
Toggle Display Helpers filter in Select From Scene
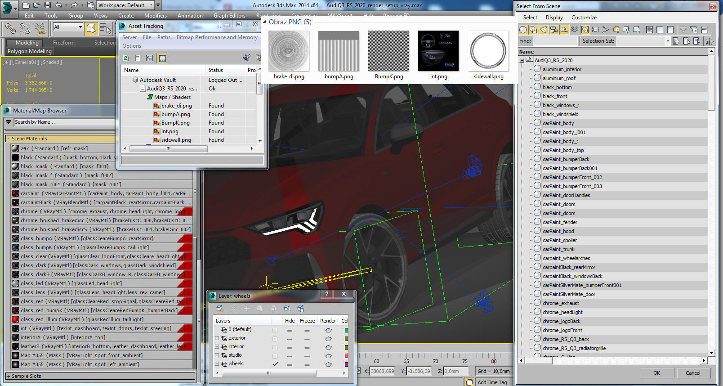pyautogui.click(x=564, y=30)
